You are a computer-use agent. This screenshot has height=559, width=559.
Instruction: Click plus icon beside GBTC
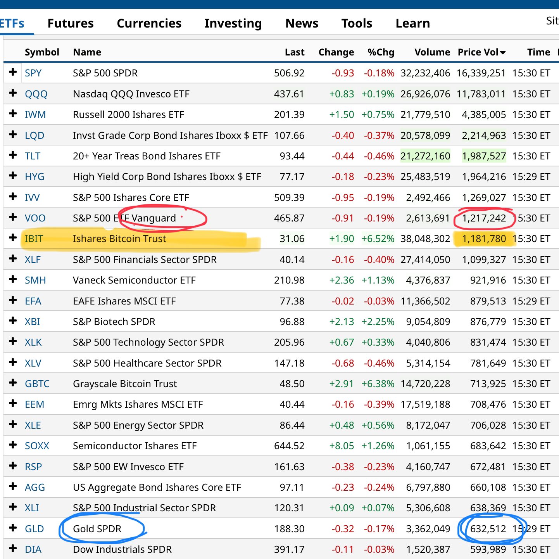[x=13, y=383]
